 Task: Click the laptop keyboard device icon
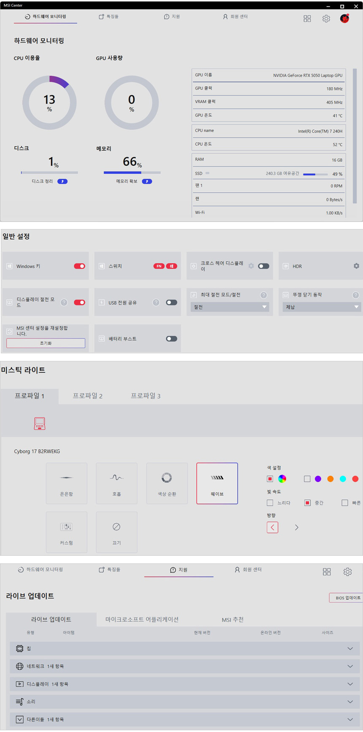(x=40, y=423)
